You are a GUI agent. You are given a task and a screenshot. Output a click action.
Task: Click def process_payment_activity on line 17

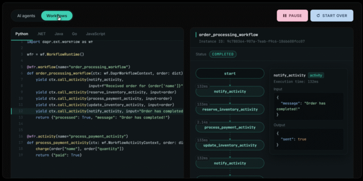105,143
